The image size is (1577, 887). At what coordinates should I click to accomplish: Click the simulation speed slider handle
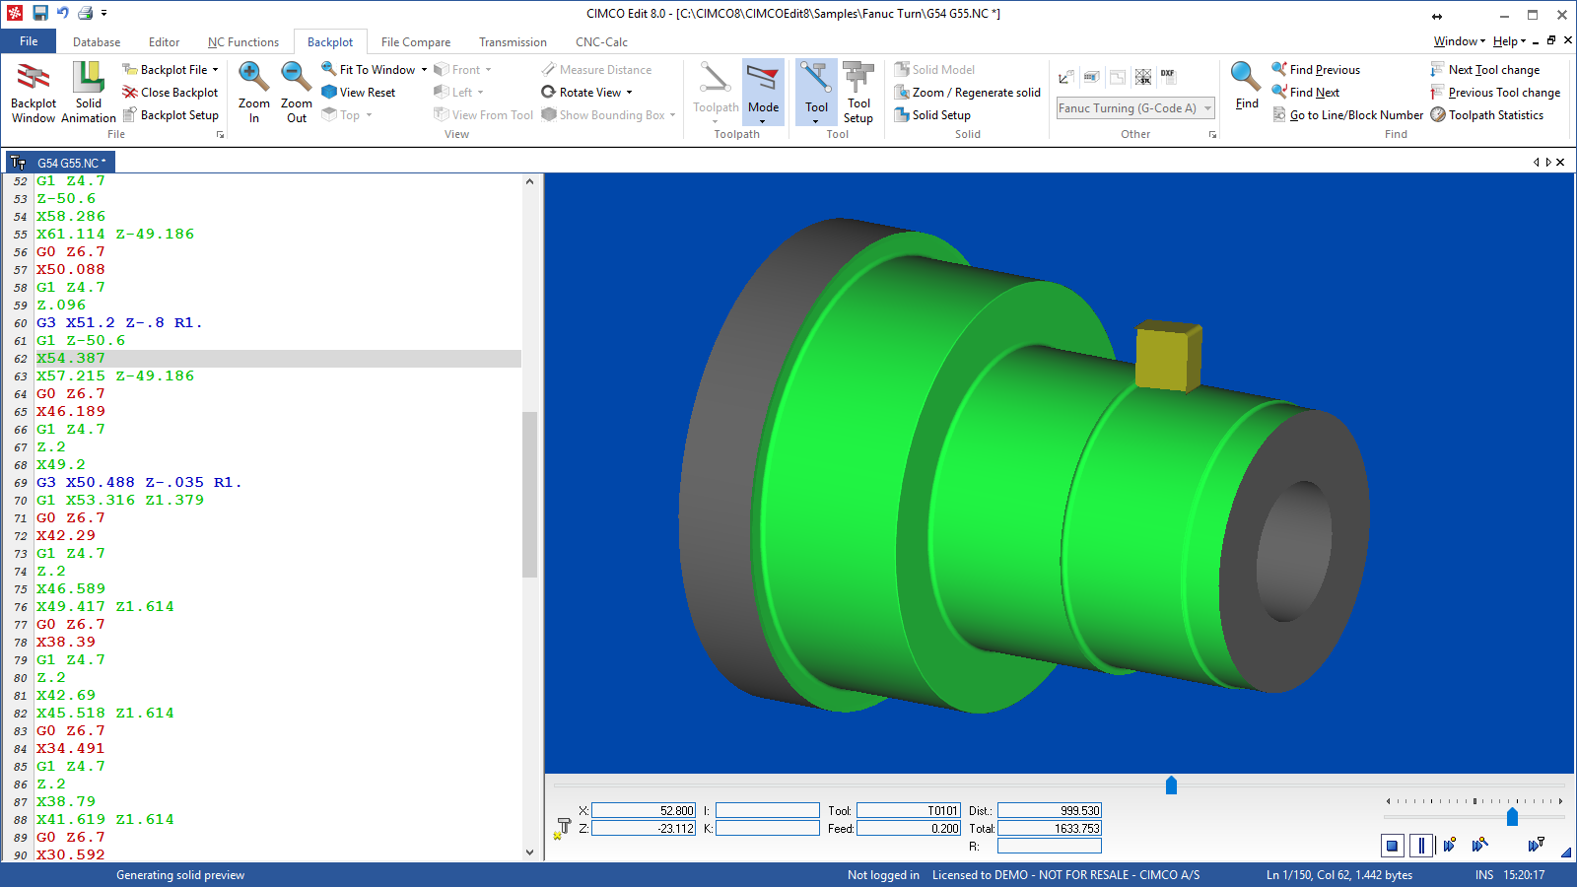[x=1512, y=816]
